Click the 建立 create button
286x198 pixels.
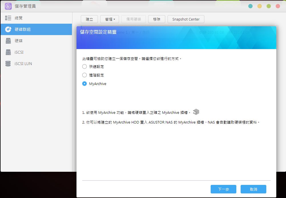(x=89, y=19)
